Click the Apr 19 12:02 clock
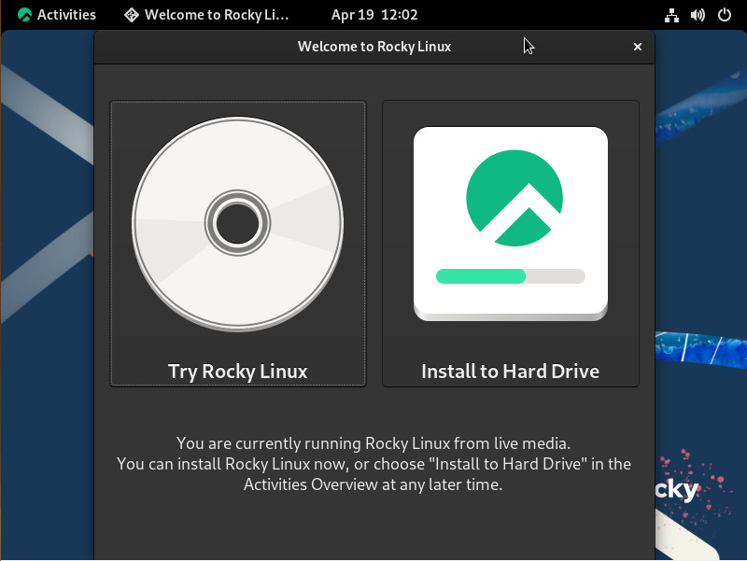 pyautogui.click(x=374, y=15)
